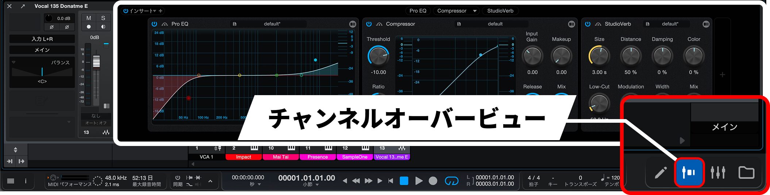Image resolution: width=770 pixels, height=195 pixels.
Task: Solo the Vocal channel with S
Action: [103, 18]
